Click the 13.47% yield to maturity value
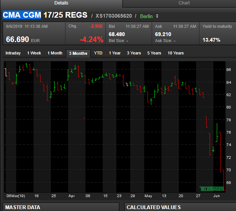 tap(211, 40)
